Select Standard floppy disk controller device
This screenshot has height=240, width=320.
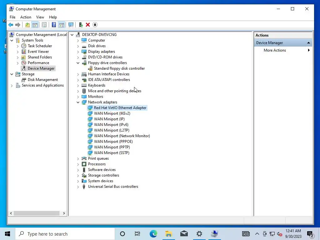point(119,68)
